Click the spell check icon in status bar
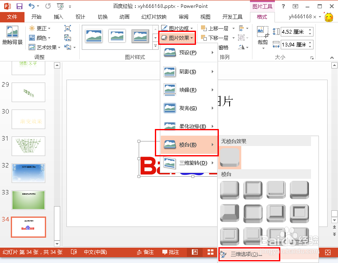 pyautogui.click(x=74, y=252)
